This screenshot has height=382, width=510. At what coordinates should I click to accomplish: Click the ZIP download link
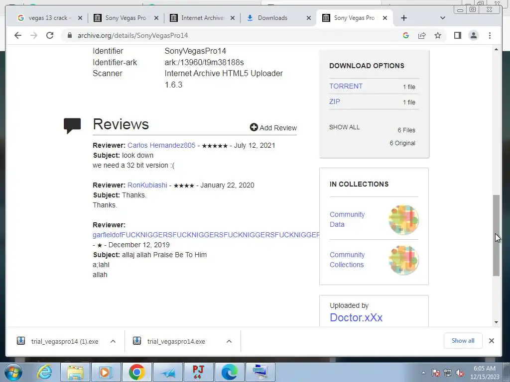[334, 101]
